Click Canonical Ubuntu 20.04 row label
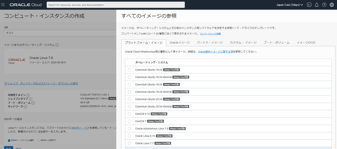 tap(148, 99)
